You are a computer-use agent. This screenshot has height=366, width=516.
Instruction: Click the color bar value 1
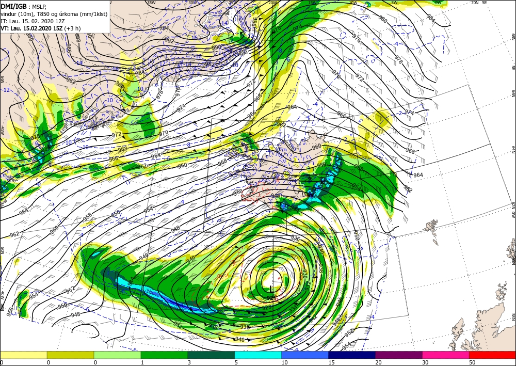click(142, 362)
